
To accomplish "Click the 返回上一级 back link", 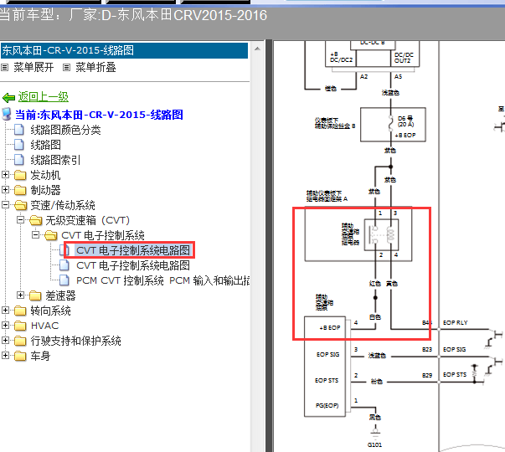I will click(44, 96).
